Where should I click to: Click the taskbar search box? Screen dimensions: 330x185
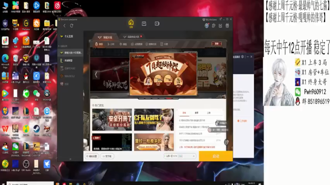point(30,184)
